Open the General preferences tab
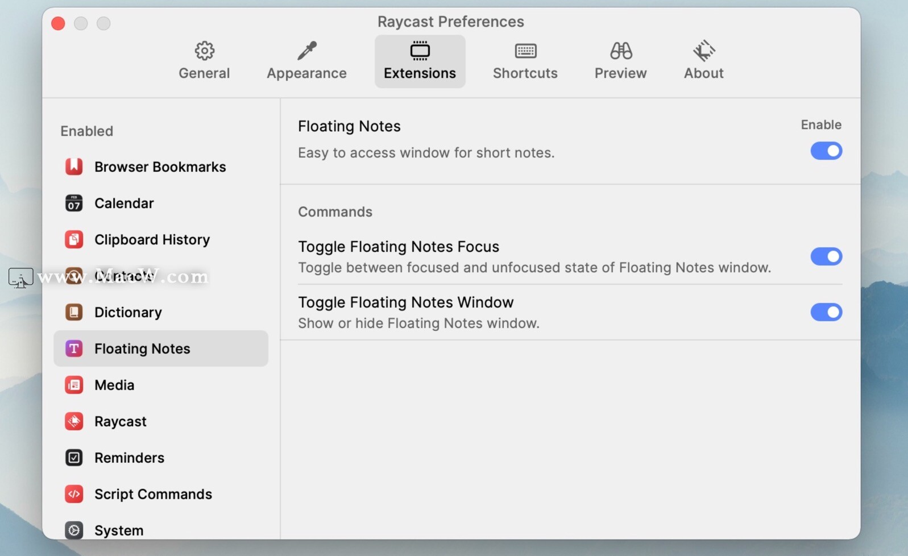 [x=204, y=61]
